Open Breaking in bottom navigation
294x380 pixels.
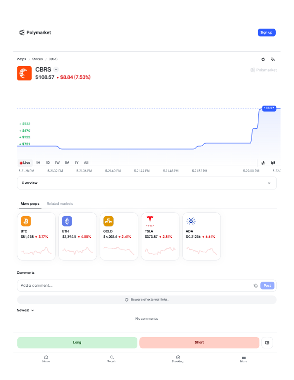[x=178, y=359]
